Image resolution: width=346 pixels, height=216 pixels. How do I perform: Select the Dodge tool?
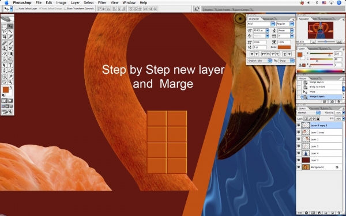[10, 59]
